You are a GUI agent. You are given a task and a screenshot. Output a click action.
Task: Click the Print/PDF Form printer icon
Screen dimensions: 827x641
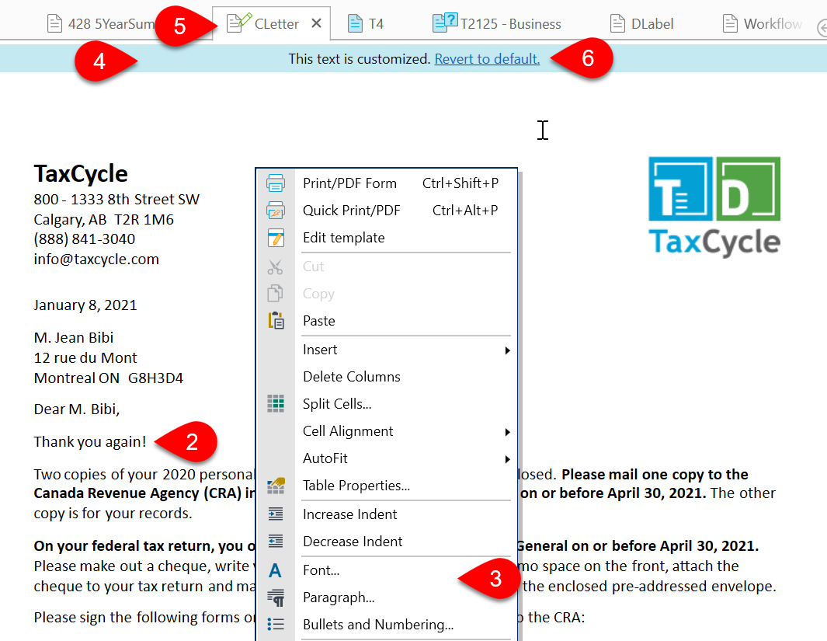(x=276, y=183)
